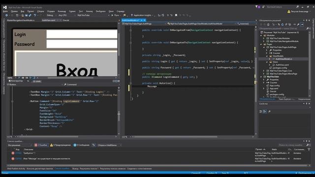Click the swap panes icon in designer bar

(x=28, y=81)
